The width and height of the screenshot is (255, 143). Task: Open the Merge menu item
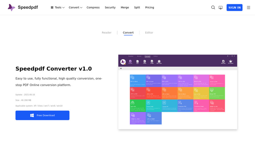[125, 8]
